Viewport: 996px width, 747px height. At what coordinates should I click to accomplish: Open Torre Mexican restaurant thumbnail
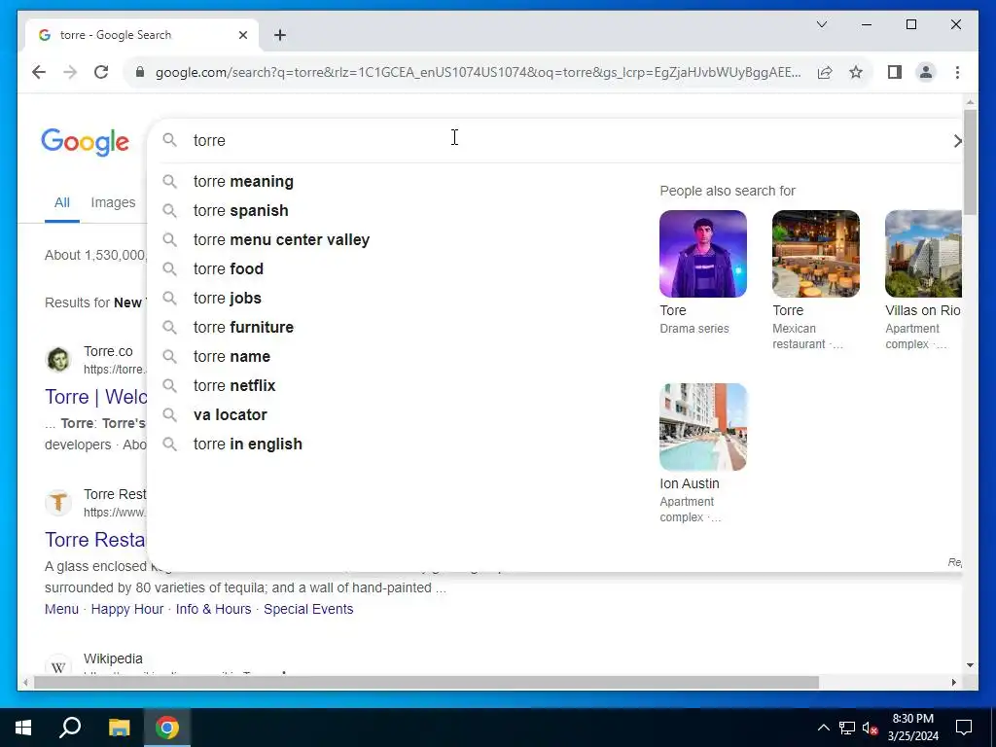816,254
